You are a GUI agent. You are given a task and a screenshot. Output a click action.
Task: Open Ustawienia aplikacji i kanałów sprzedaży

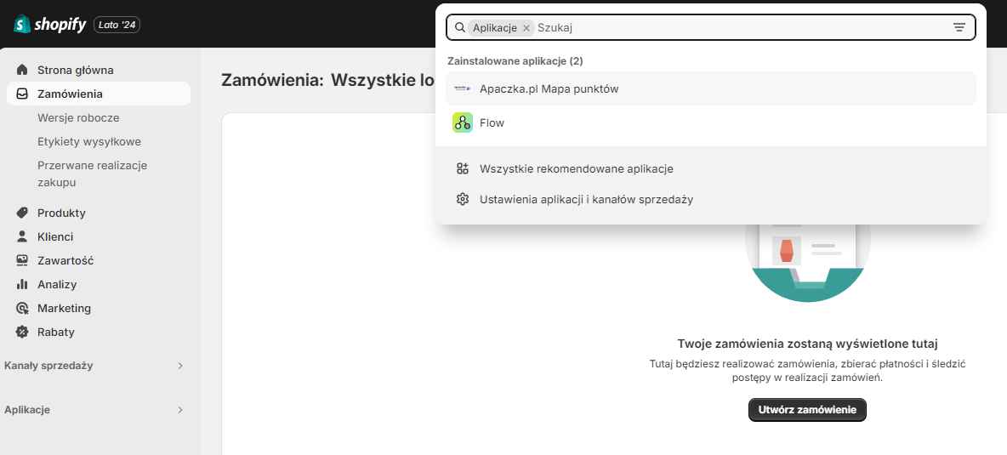pyautogui.click(x=586, y=199)
